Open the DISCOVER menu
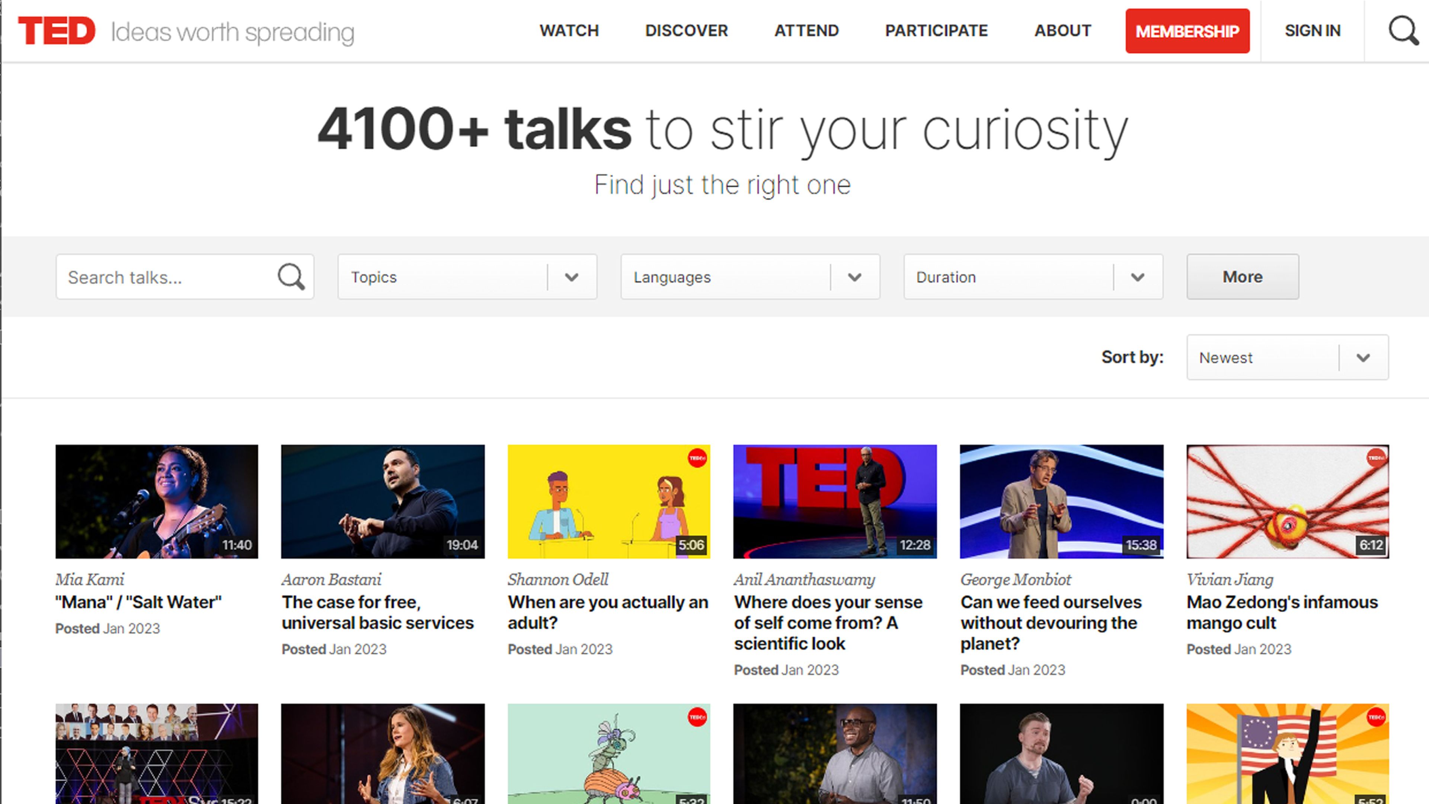1429x804 pixels. (x=686, y=31)
